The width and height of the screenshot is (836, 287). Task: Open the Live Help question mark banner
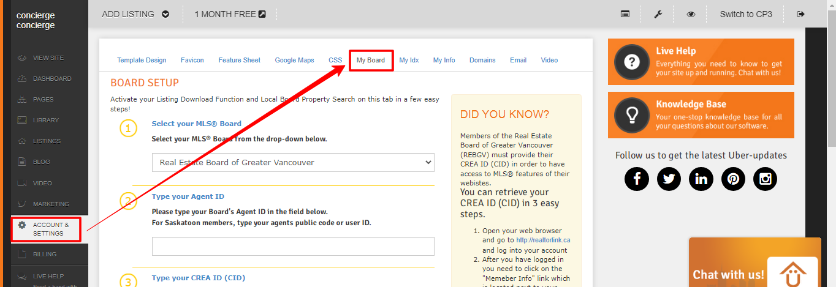701,62
